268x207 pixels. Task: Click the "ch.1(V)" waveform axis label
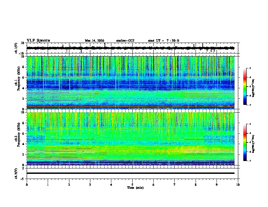[16, 48]
